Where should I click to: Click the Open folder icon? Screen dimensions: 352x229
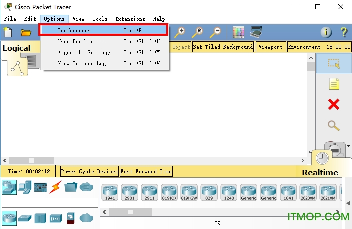26,33
